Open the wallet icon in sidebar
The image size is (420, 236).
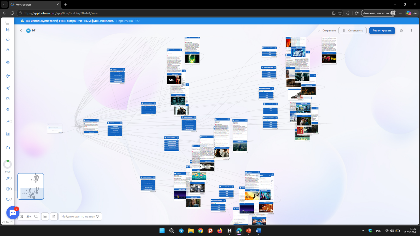coord(8,148)
